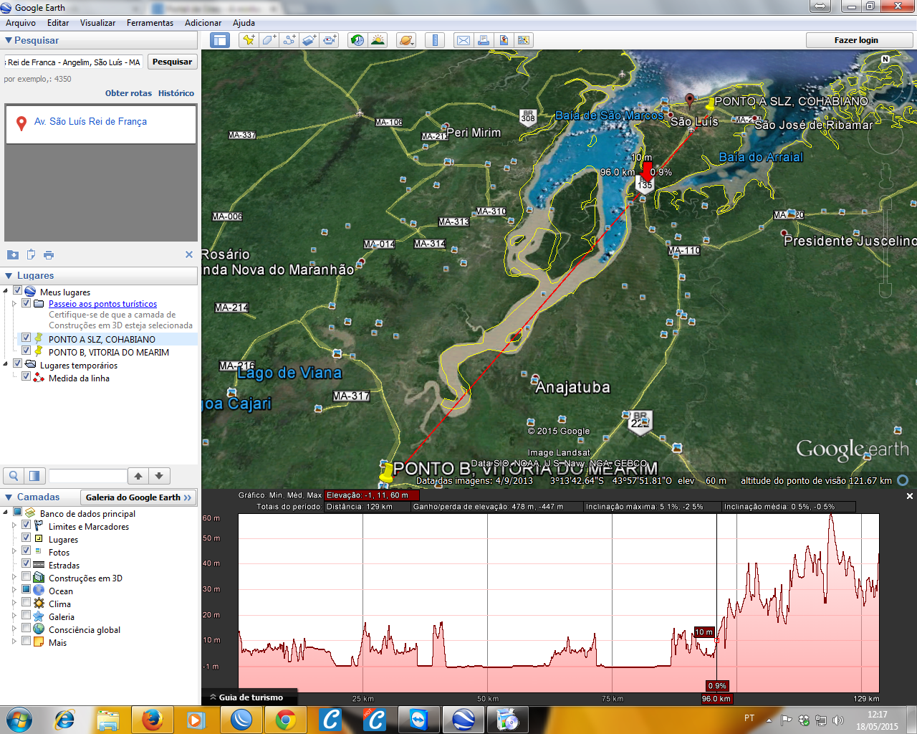This screenshot has width=917, height=734.
Task: Select the Add Image Overlay tool
Action: coord(309,40)
